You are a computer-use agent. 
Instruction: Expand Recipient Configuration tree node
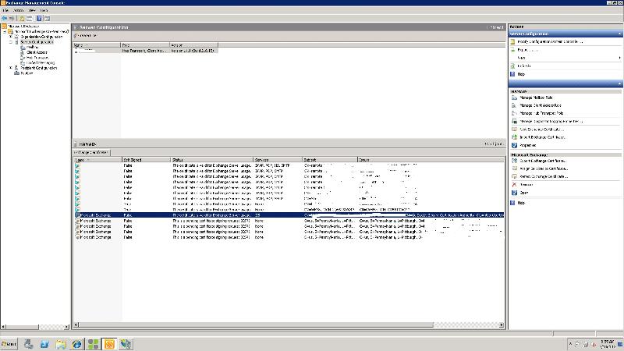click(x=11, y=68)
